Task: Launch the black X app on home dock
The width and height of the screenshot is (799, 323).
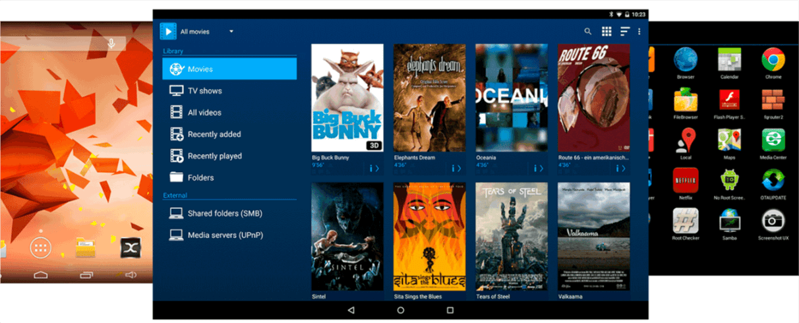Action: tap(131, 248)
